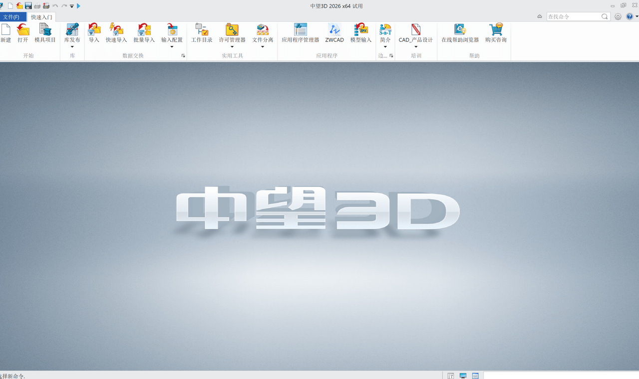Toggle the monitor display icon in status bar
Screen dimensions: 639x379
[x=463, y=376]
